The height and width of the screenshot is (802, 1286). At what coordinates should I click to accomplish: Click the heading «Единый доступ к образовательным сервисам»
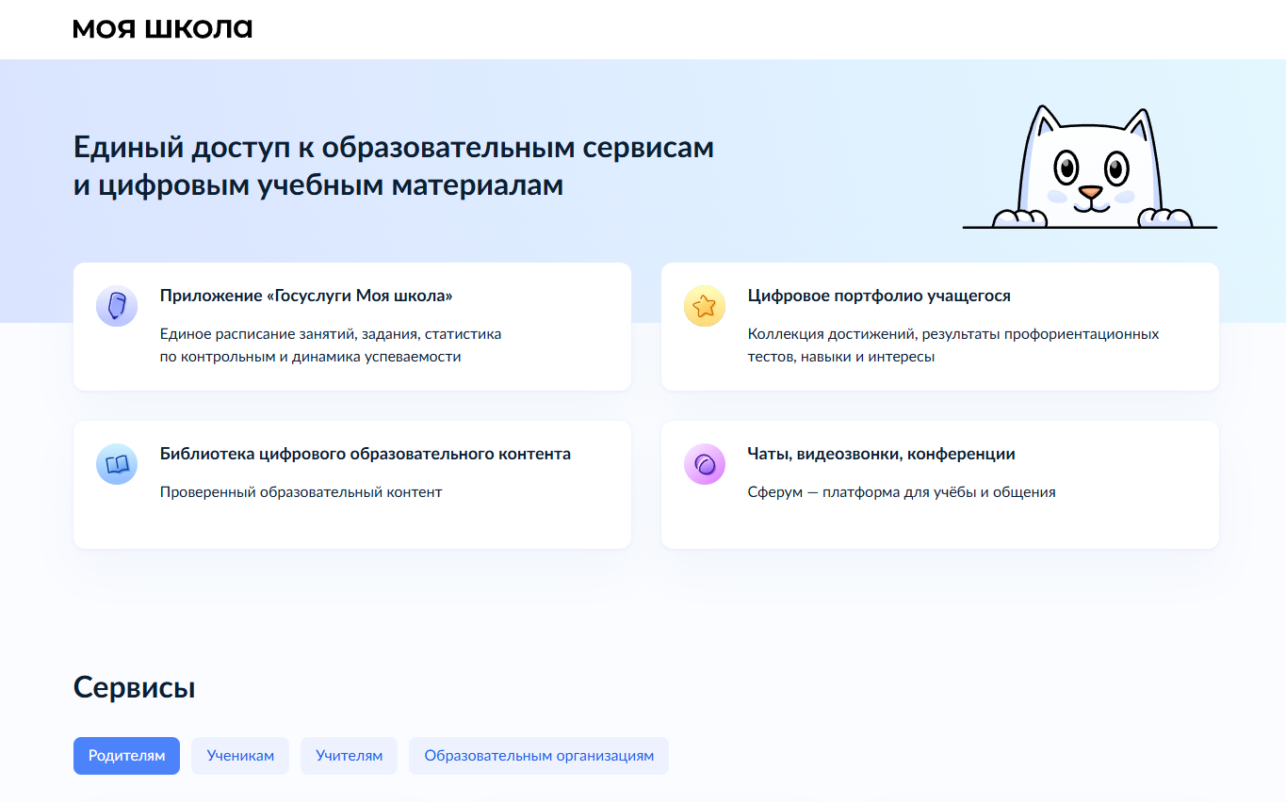coord(394,148)
